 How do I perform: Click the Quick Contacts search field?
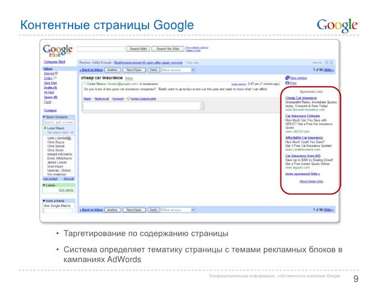pyautogui.click(x=59, y=122)
